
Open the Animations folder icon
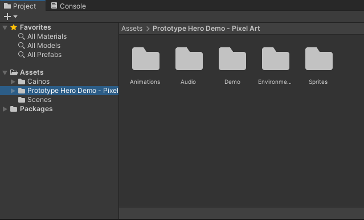[146, 59]
